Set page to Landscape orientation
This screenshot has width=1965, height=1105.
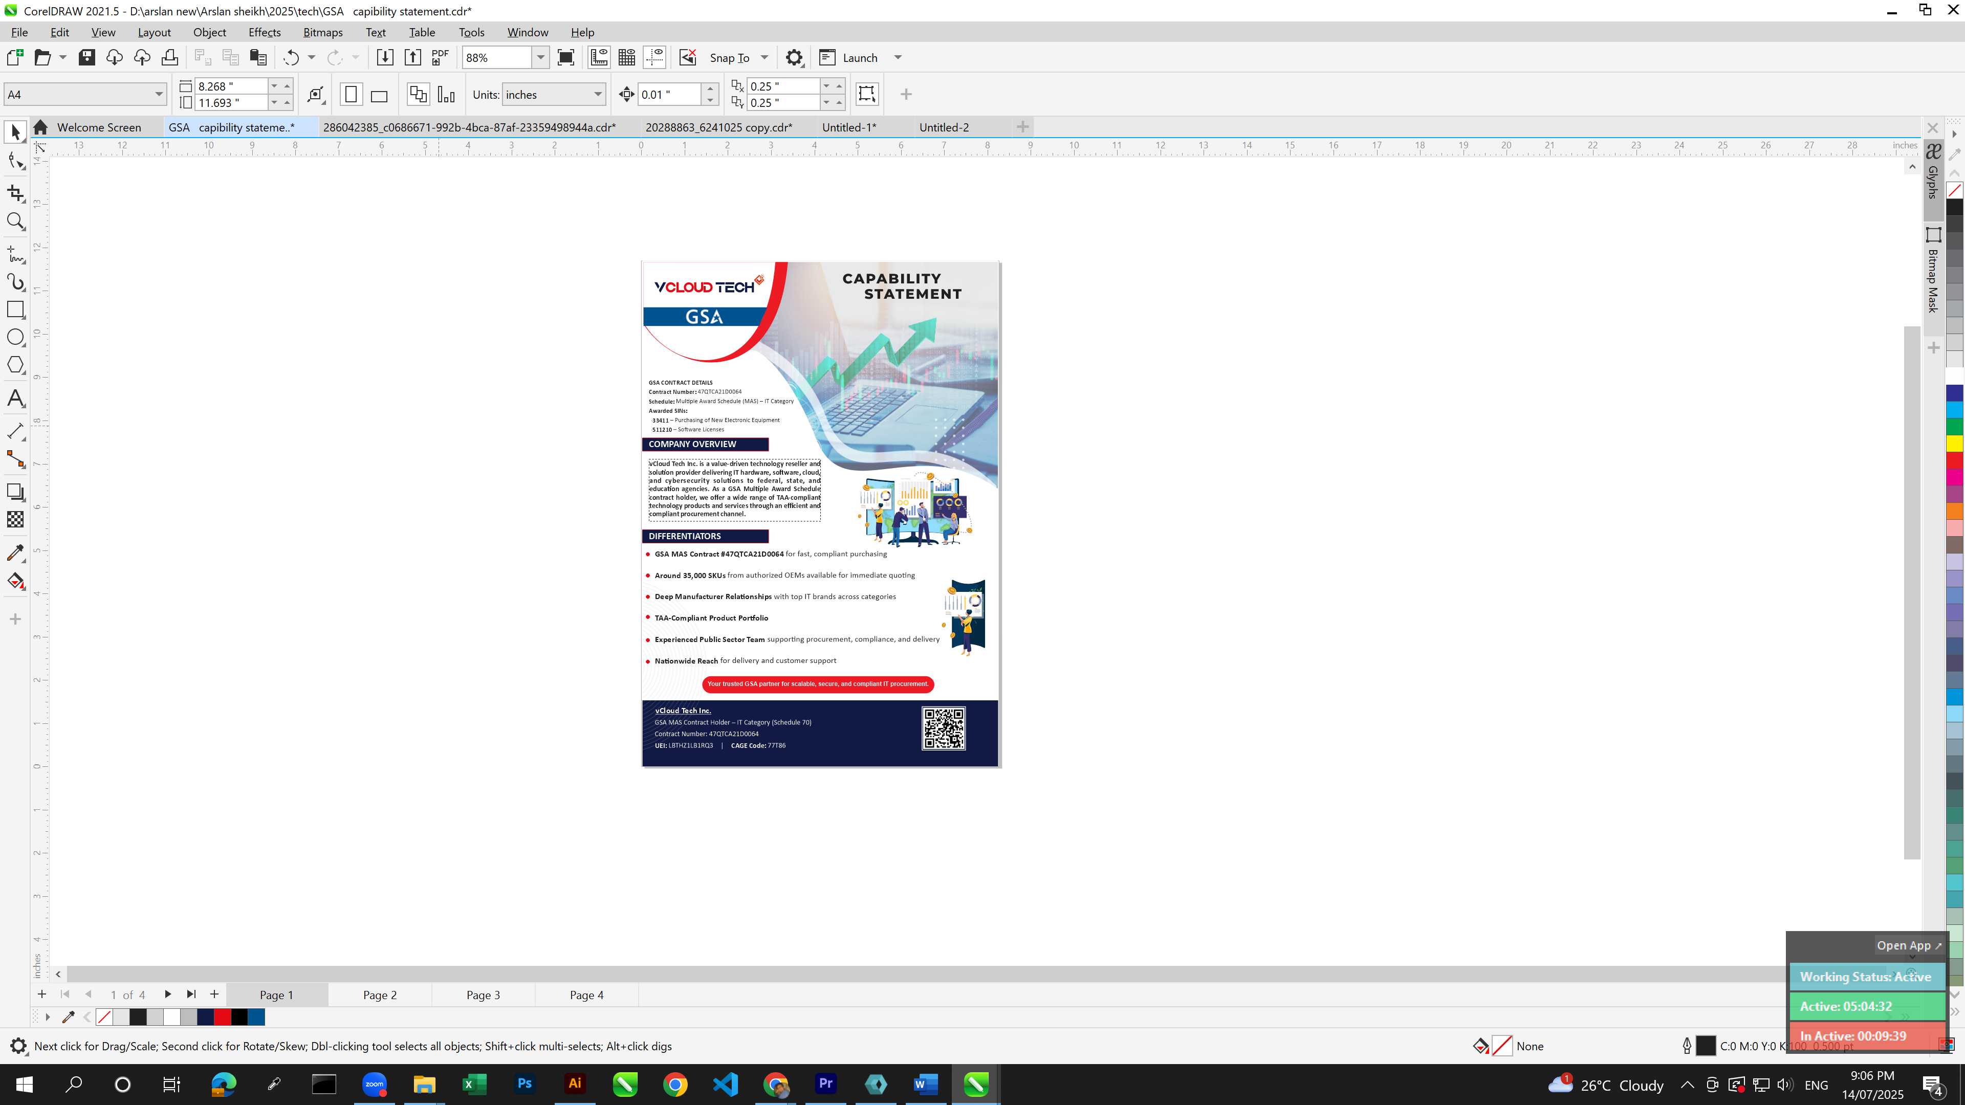[379, 95]
